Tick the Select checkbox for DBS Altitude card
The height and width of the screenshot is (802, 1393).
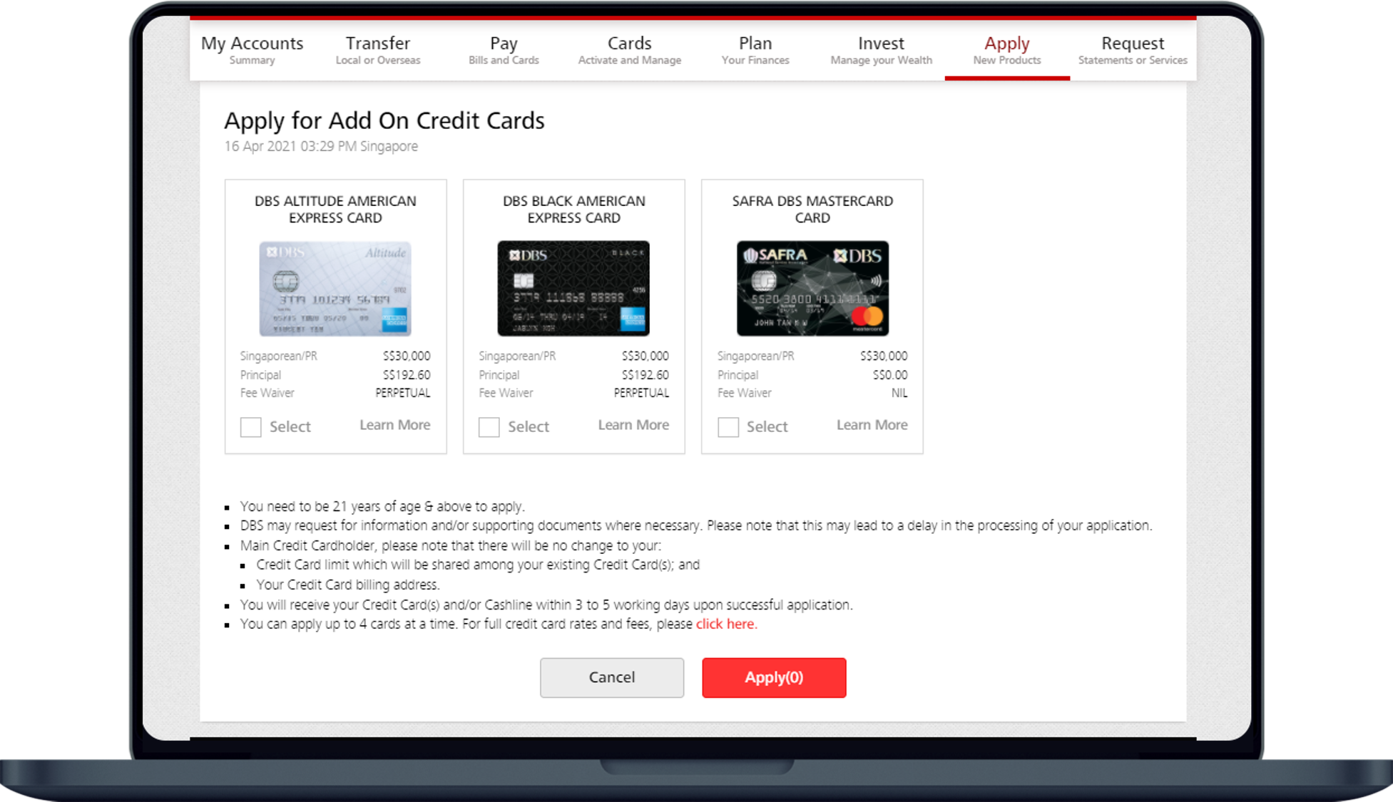tap(250, 427)
